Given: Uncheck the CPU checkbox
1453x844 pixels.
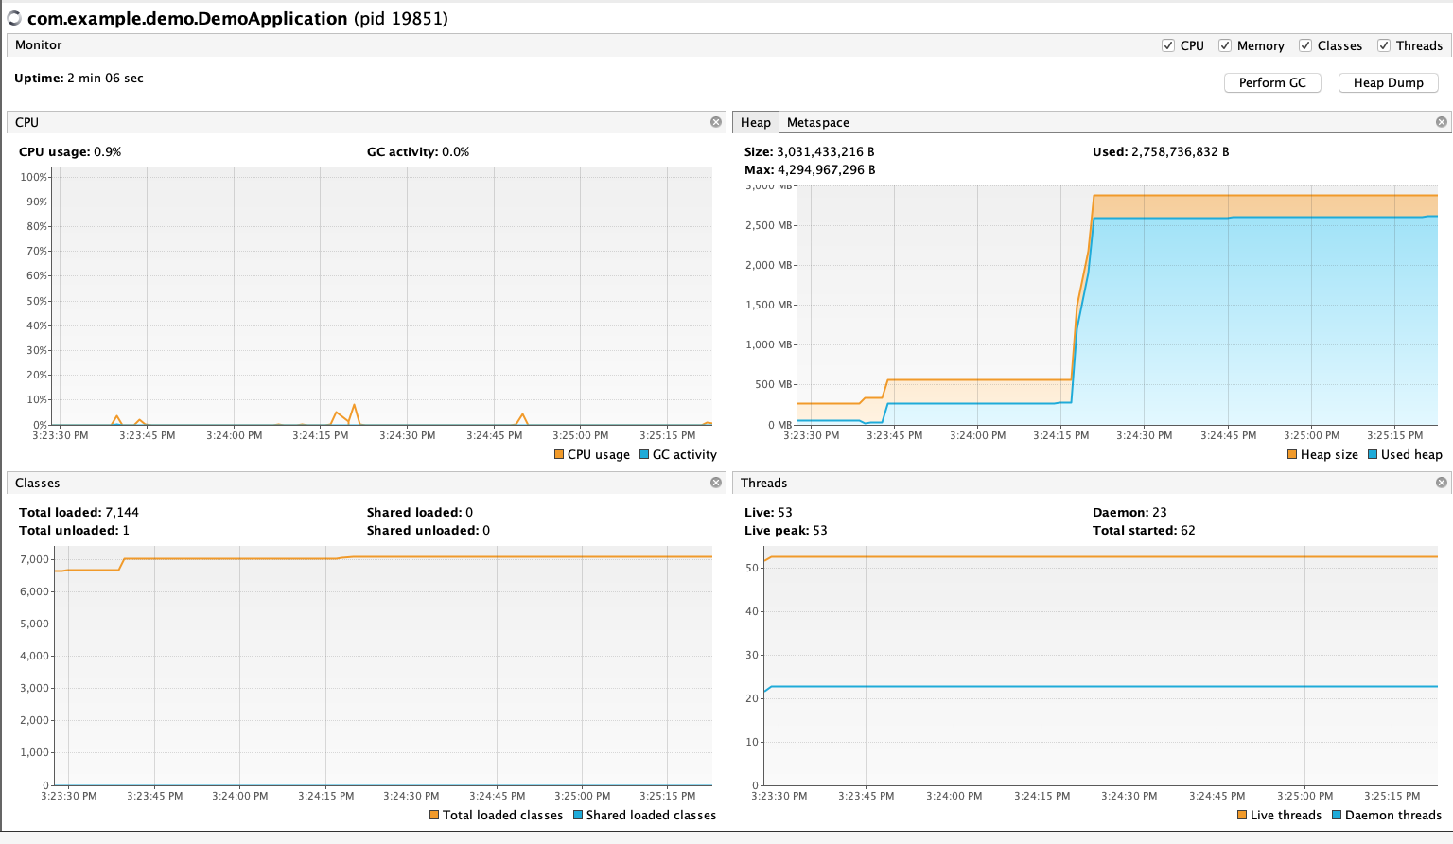Looking at the screenshot, I should coord(1168,45).
